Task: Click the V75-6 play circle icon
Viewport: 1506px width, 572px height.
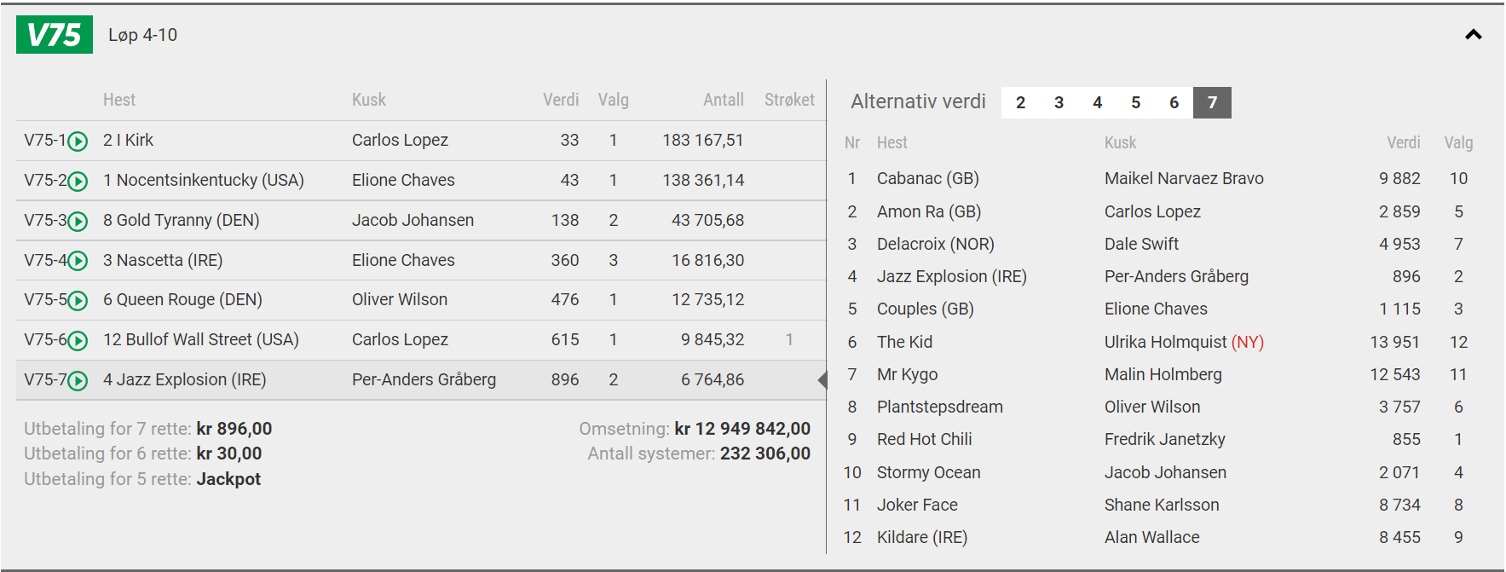Action: 78,341
